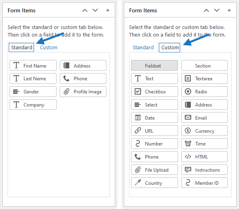
Task: Switch to Standard tab in right panel
Action: [x=143, y=48]
